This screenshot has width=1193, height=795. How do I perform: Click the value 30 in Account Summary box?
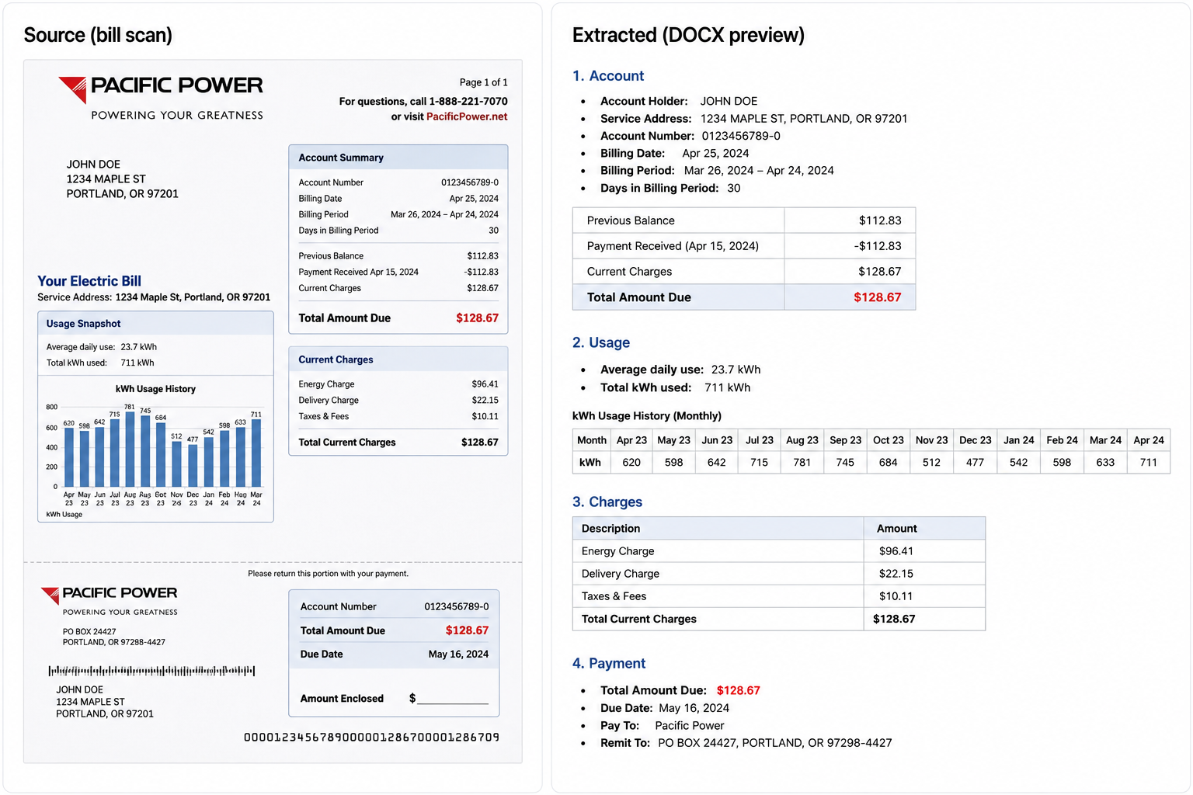click(494, 231)
